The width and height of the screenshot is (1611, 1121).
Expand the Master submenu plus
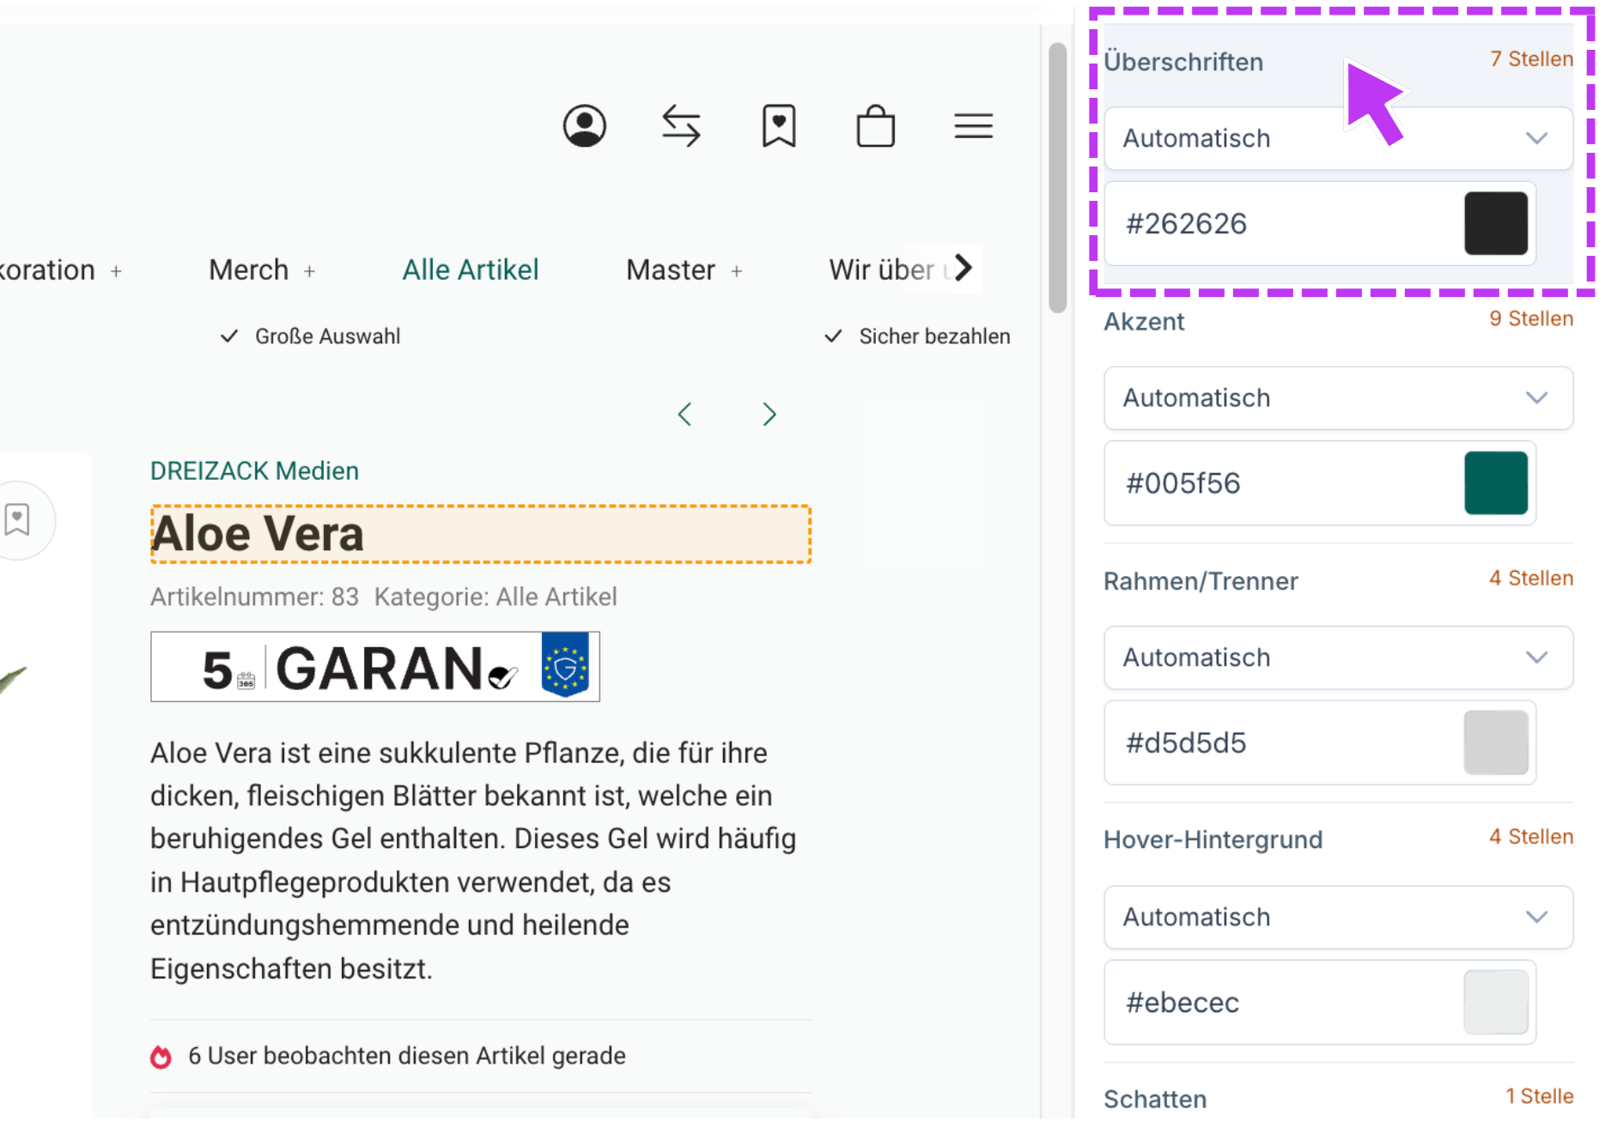(x=736, y=271)
